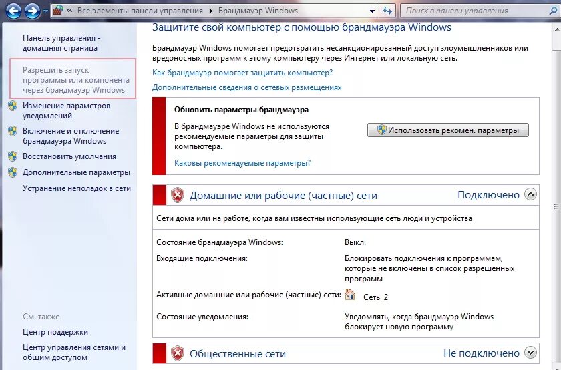
Task: Open 'Устранение неполадок в сети'
Action: [x=77, y=188]
